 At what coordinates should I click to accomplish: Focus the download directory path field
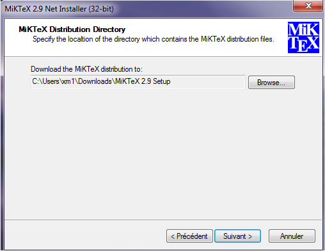point(138,82)
